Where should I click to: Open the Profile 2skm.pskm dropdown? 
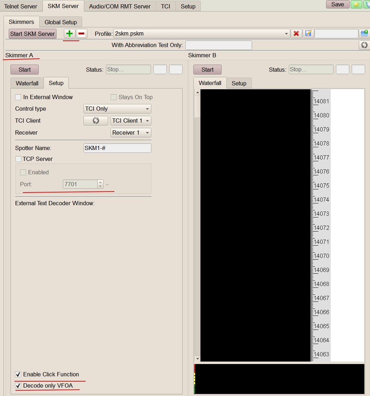tap(201, 34)
